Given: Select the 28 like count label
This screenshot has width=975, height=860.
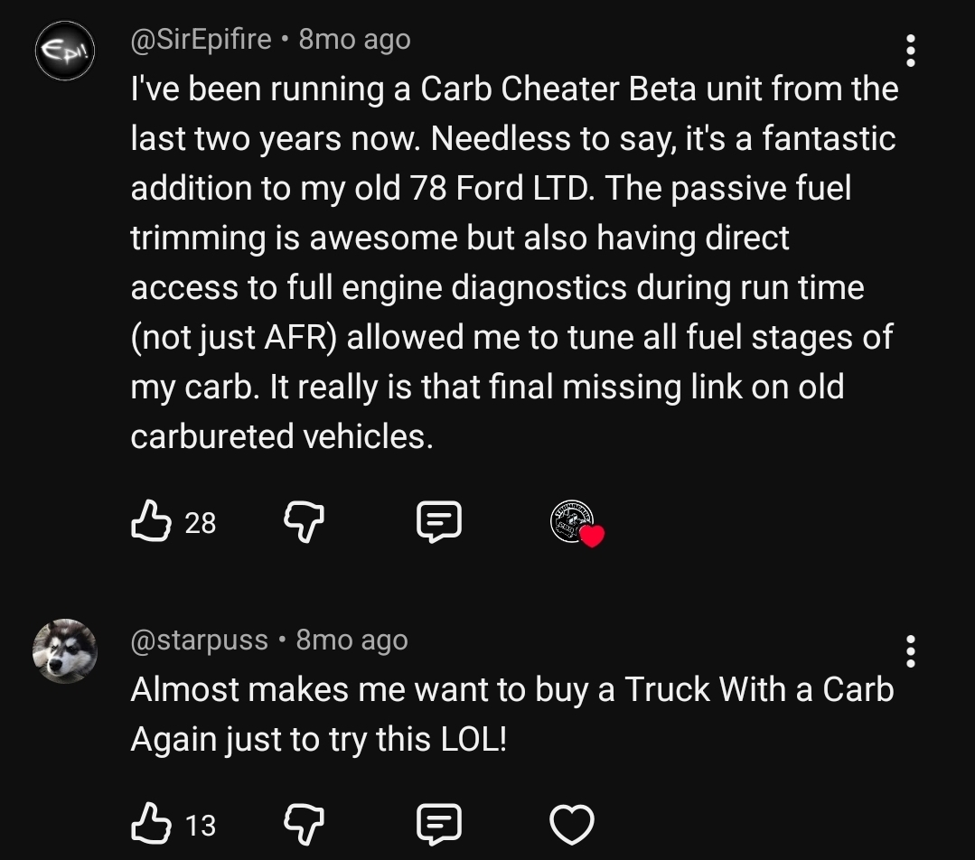Looking at the screenshot, I should coord(199,524).
